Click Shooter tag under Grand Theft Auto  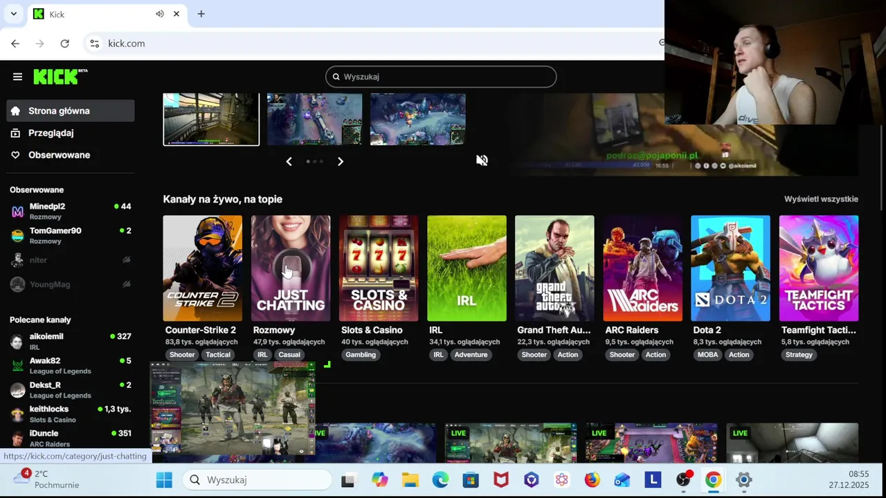(534, 355)
